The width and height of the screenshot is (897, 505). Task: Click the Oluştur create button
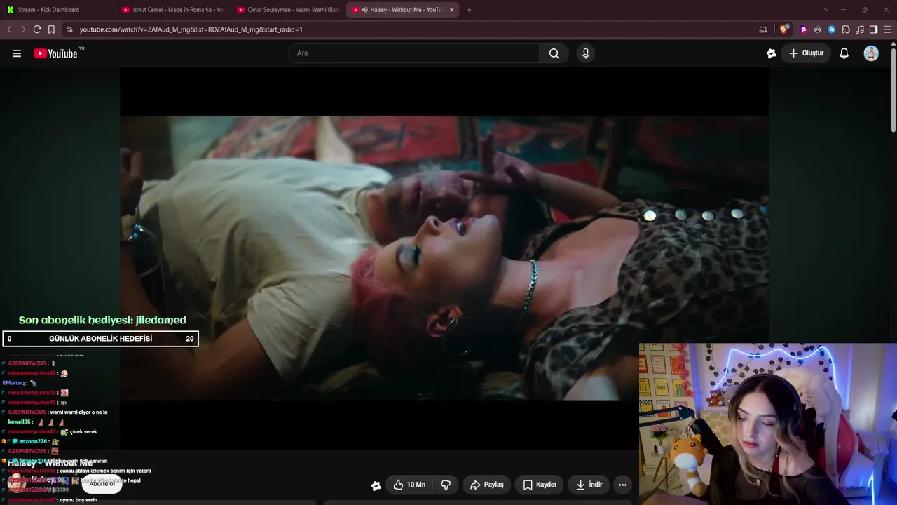click(x=806, y=53)
